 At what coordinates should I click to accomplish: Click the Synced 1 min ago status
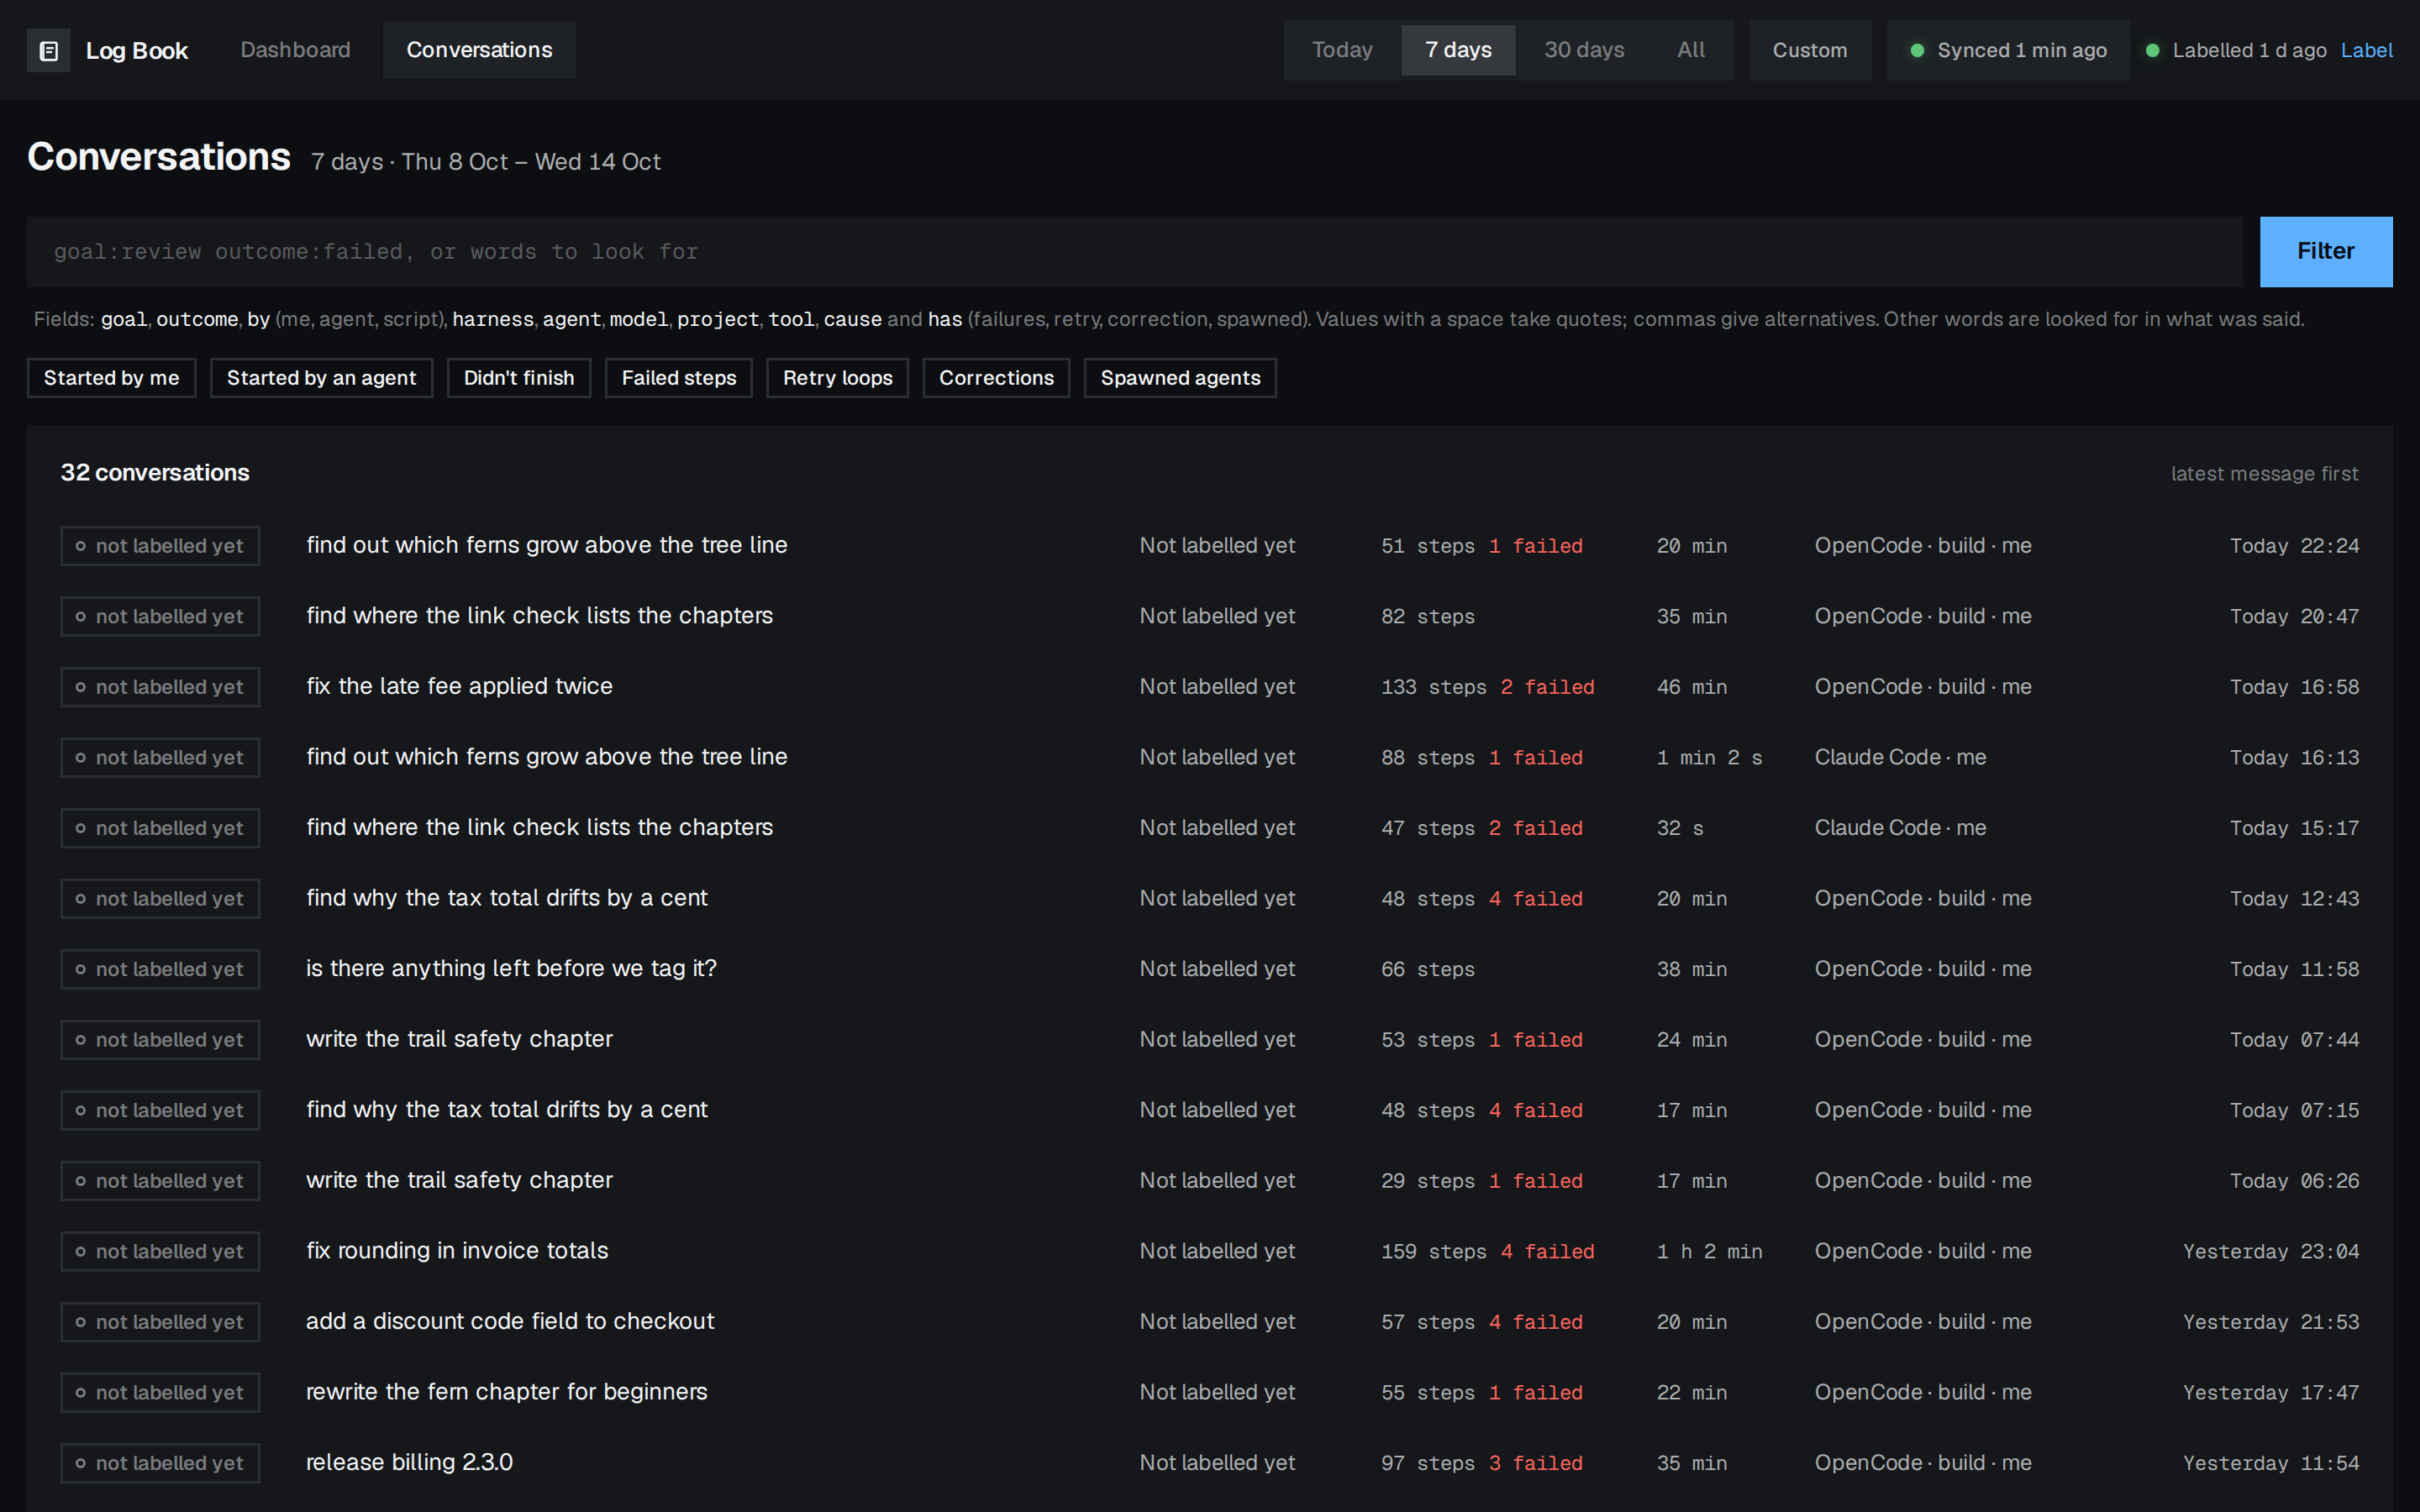point(2008,50)
